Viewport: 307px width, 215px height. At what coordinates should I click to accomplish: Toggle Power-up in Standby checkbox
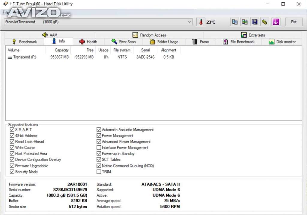tap(99, 153)
